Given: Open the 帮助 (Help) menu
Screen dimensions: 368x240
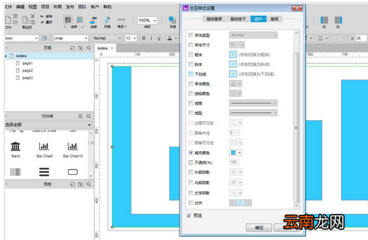Looking at the screenshot, I should pyautogui.click(x=107, y=7).
